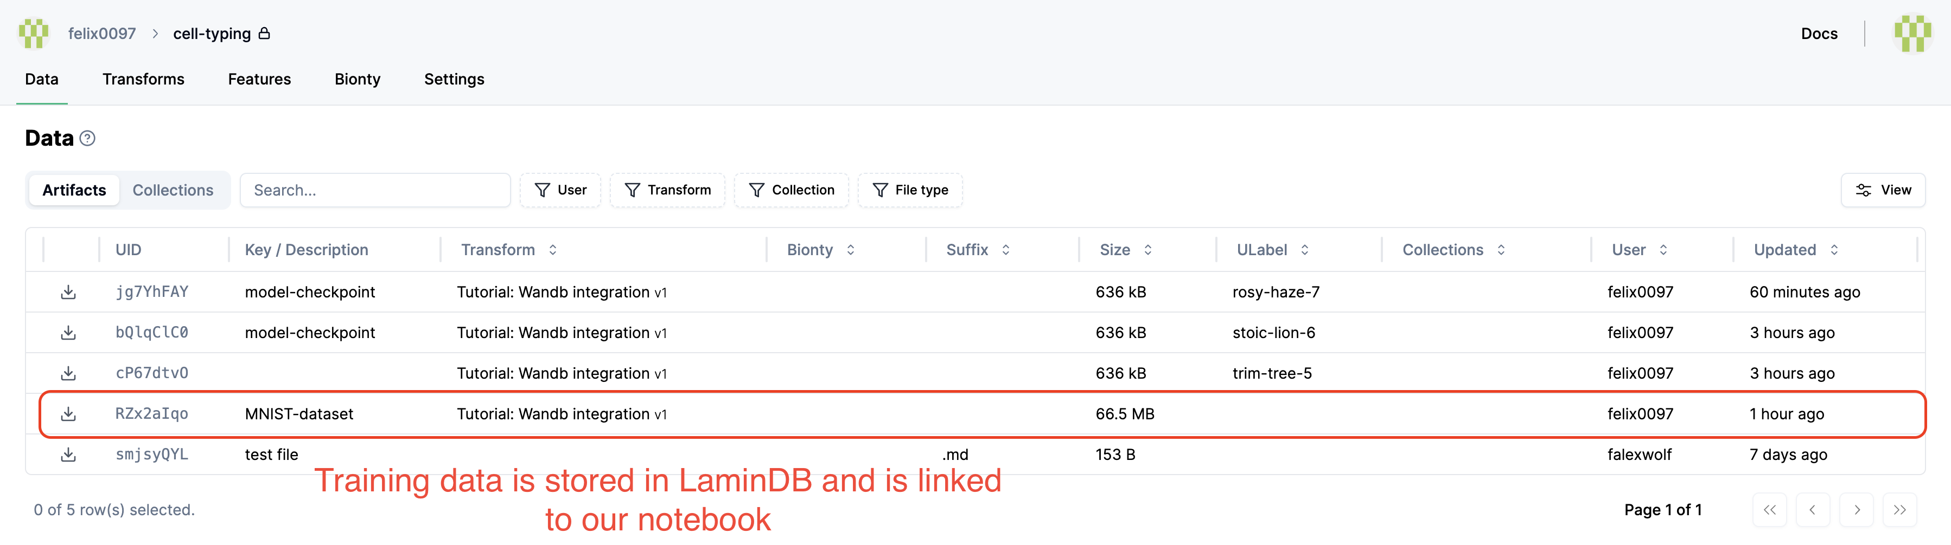Open the Transform filter

(x=667, y=191)
